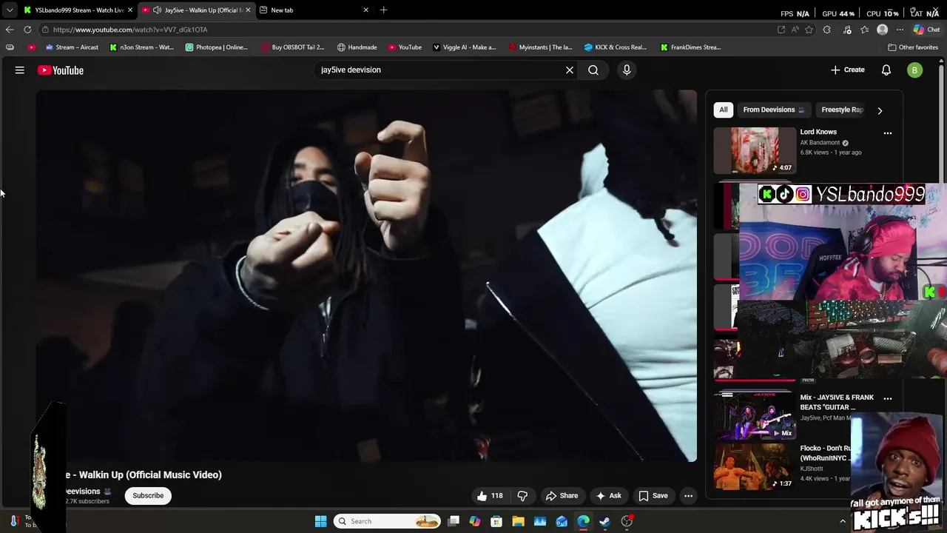Open YouTube notifications bell

[886, 70]
